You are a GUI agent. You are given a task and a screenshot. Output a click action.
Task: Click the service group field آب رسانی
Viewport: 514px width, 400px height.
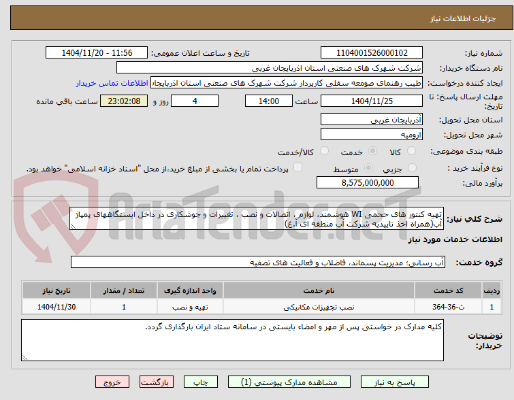click(x=258, y=262)
